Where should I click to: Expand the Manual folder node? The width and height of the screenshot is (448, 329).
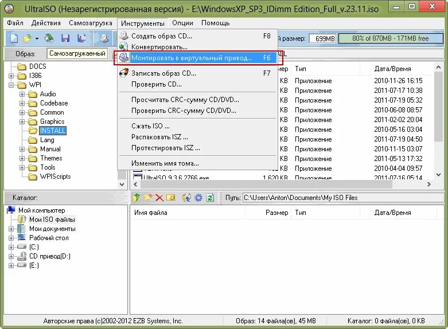[22, 149]
